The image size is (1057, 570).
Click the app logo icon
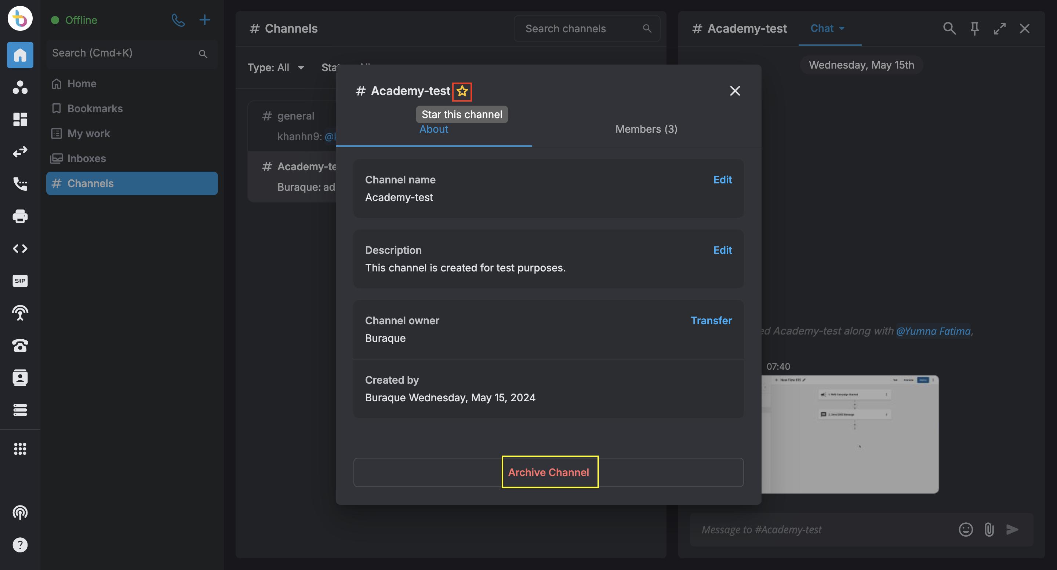click(20, 18)
